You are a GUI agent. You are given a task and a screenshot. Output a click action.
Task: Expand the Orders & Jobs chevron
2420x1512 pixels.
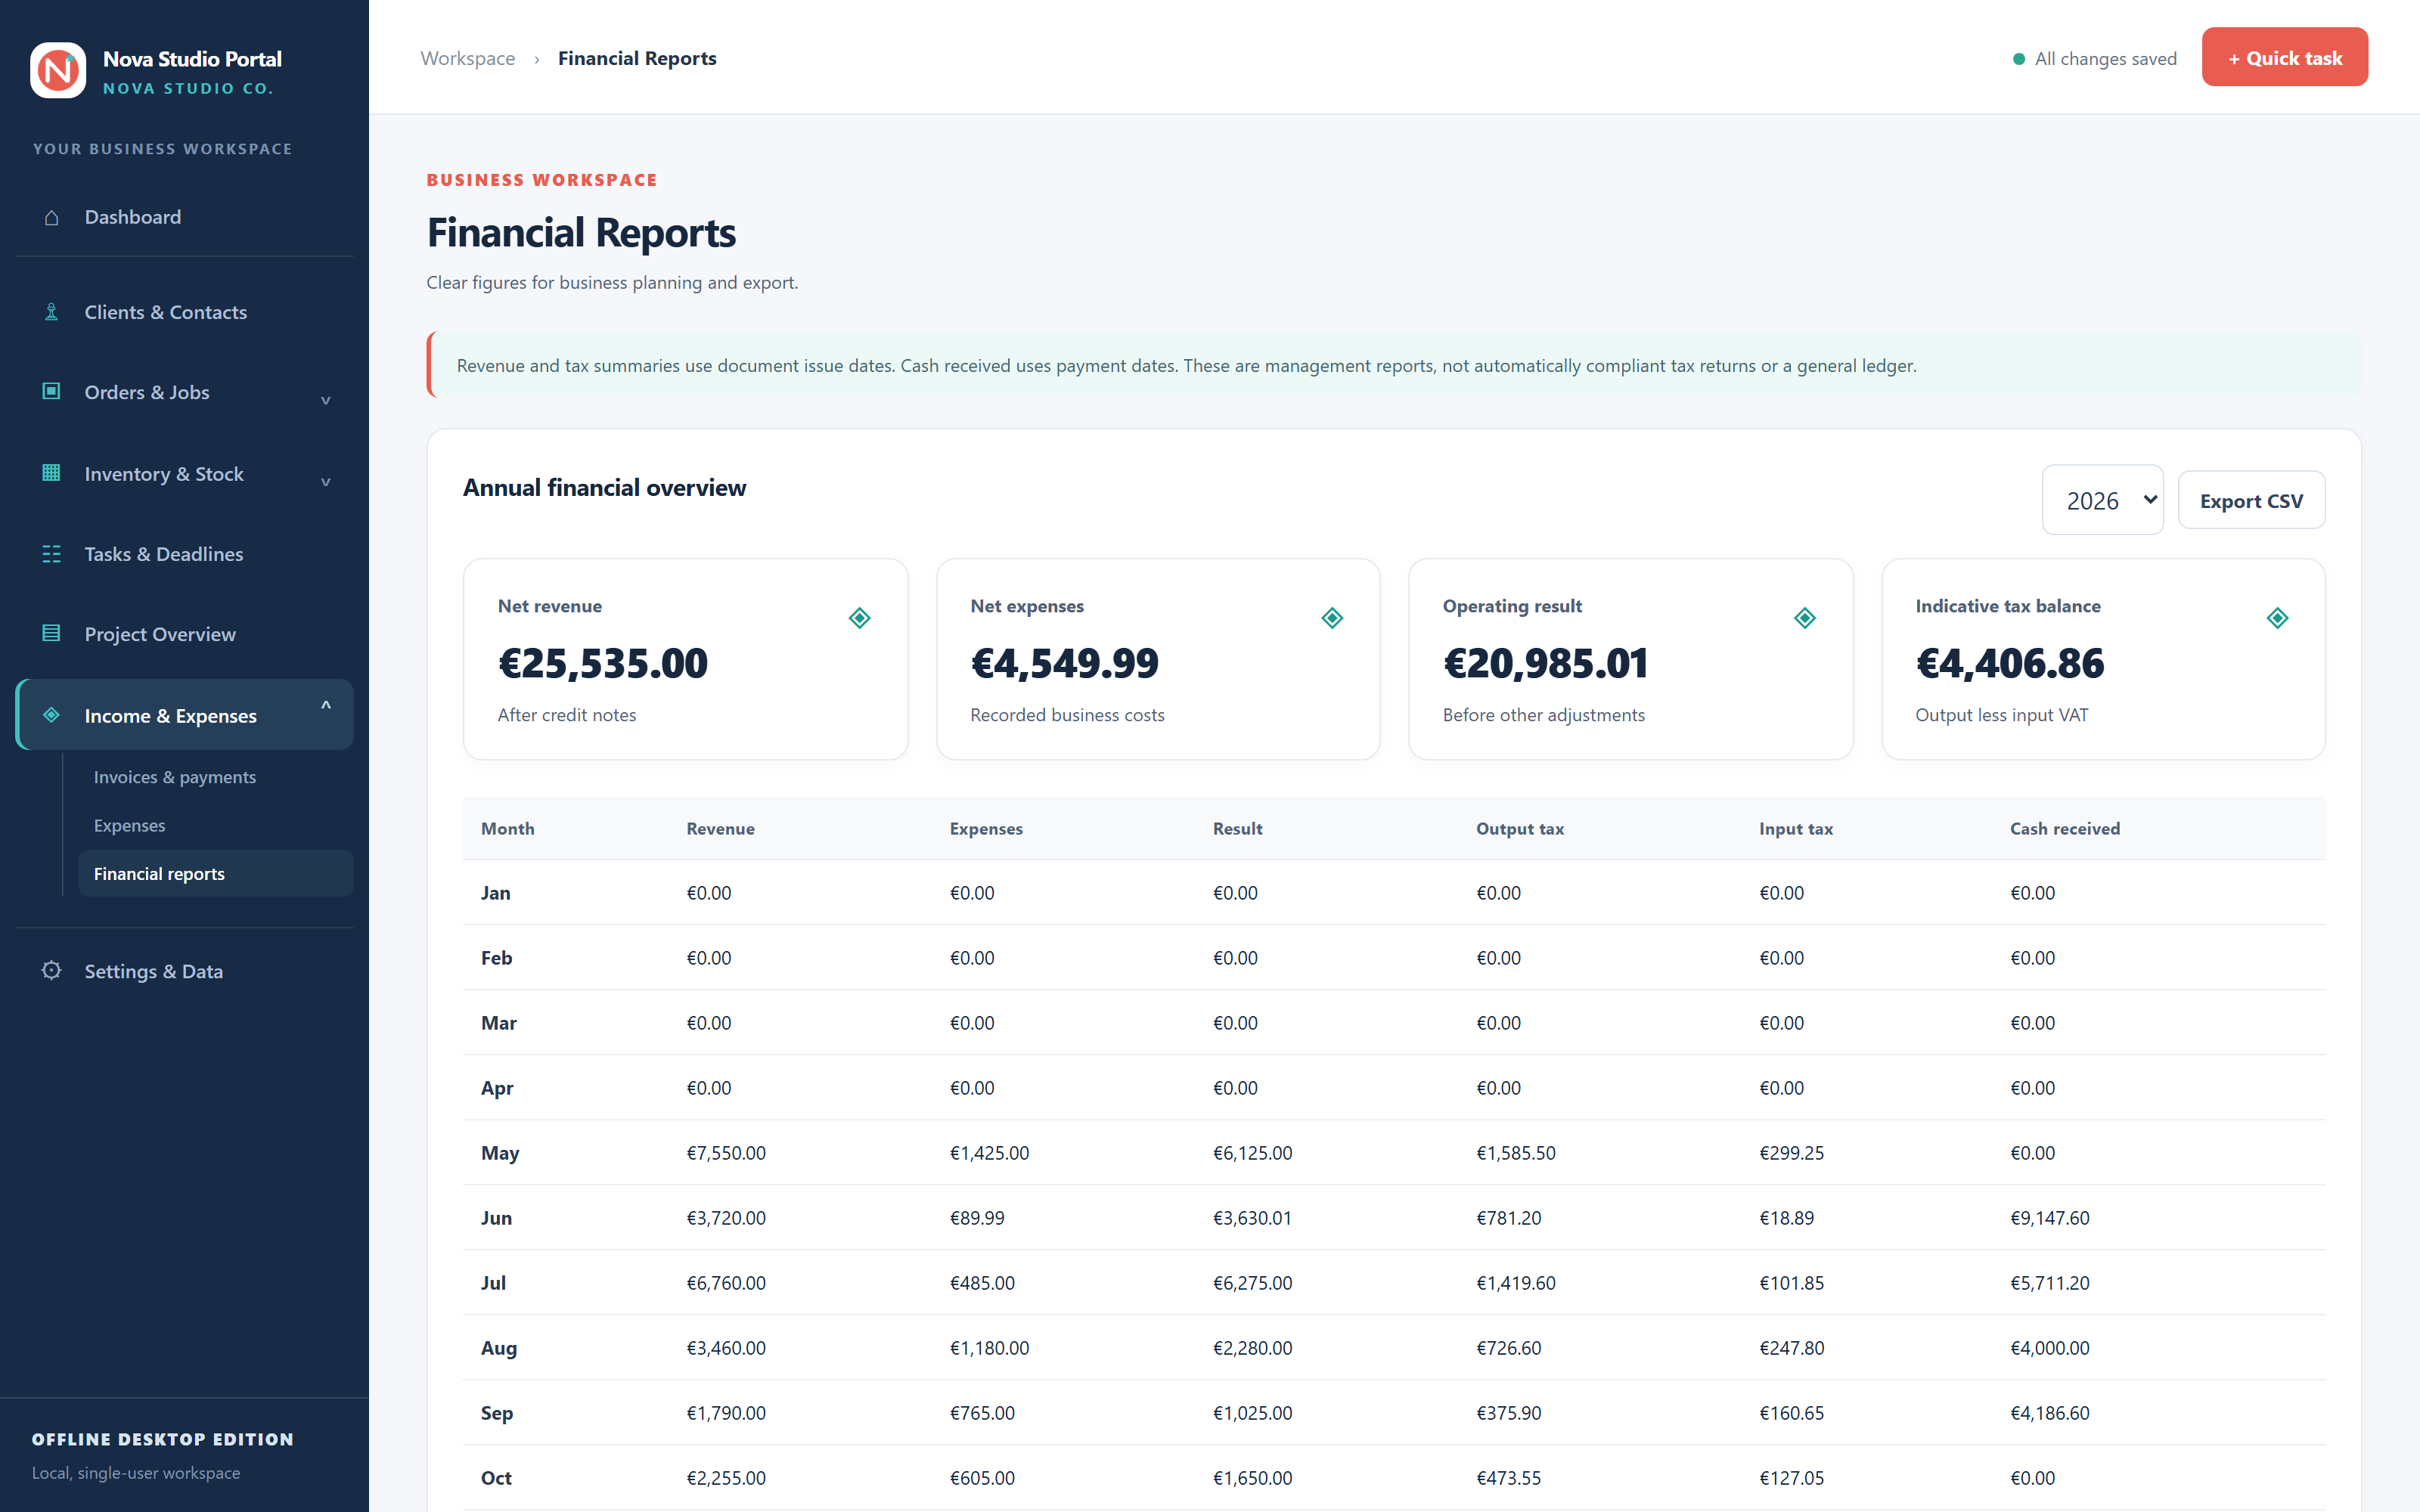pyautogui.click(x=325, y=399)
